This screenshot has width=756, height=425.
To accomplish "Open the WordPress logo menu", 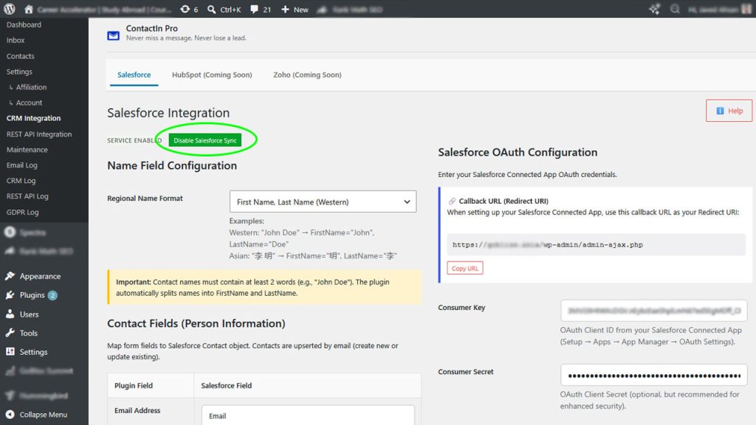I will coord(10,9).
